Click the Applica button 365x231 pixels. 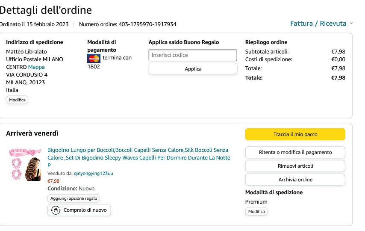[x=193, y=69]
